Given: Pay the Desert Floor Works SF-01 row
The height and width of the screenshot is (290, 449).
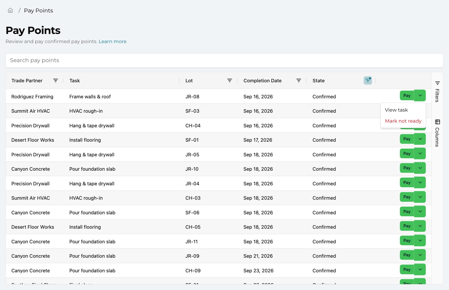Looking at the screenshot, I should [407, 139].
